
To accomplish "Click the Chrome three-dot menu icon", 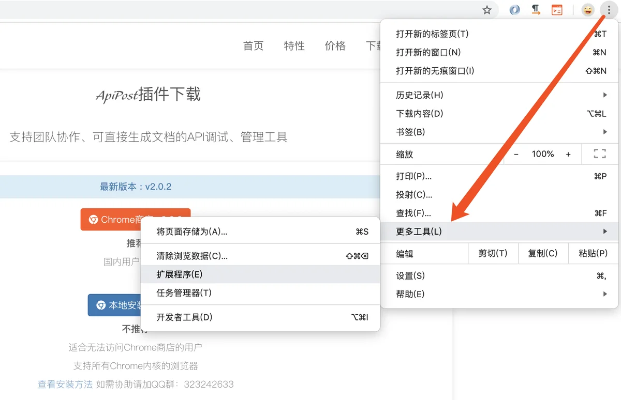I will coord(609,10).
